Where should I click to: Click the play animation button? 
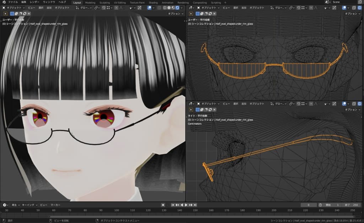(186, 205)
